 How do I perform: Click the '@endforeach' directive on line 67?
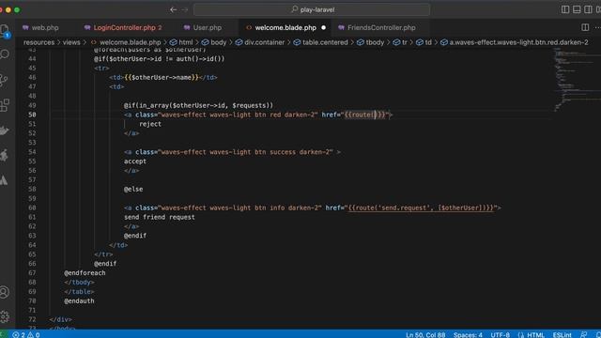tap(85, 273)
